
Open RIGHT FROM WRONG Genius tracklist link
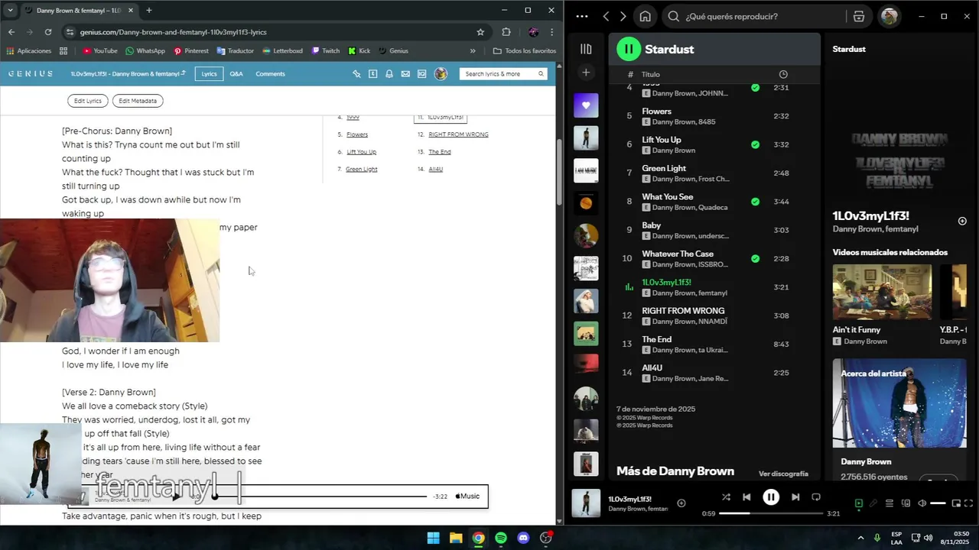458,134
